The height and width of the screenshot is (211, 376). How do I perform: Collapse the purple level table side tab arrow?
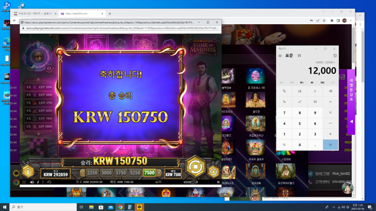tap(351, 121)
